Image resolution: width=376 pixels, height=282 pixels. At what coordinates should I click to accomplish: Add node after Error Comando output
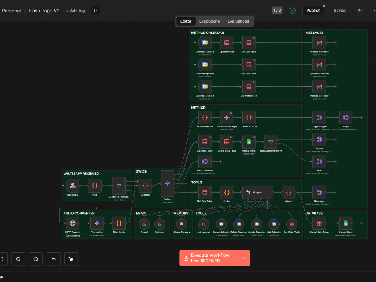pos(220,162)
